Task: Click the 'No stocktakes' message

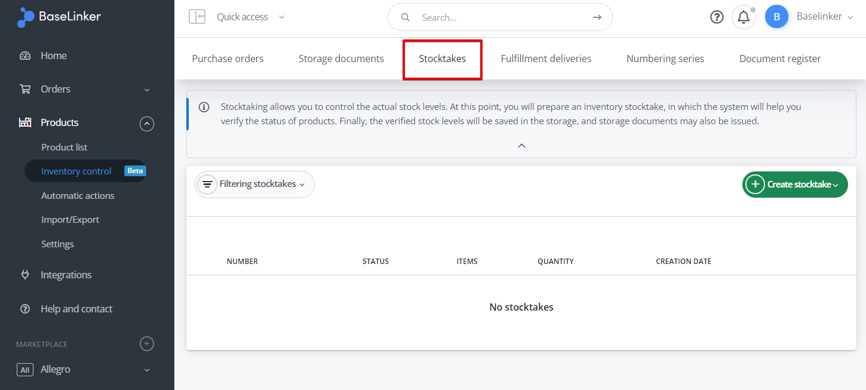Action: click(x=521, y=307)
